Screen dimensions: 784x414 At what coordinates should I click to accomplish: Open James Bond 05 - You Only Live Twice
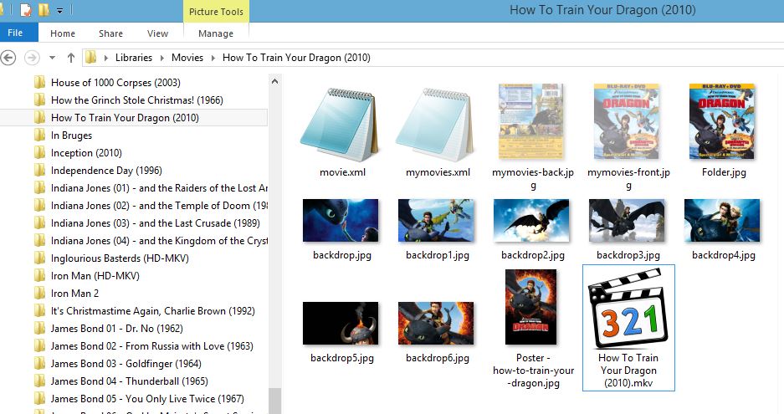click(x=147, y=398)
